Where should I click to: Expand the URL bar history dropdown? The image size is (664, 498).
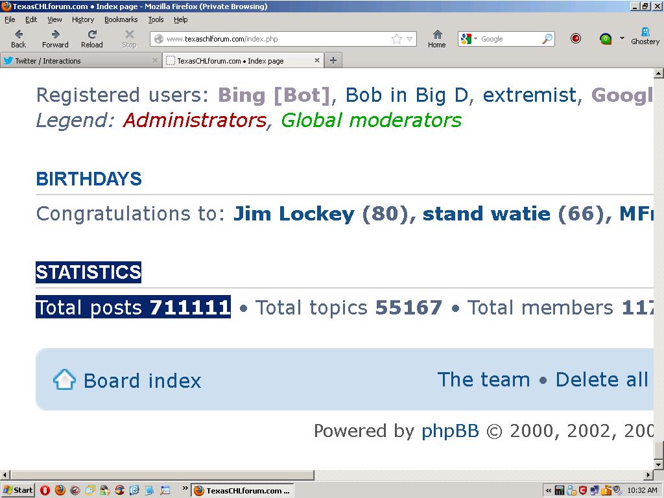(x=410, y=39)
